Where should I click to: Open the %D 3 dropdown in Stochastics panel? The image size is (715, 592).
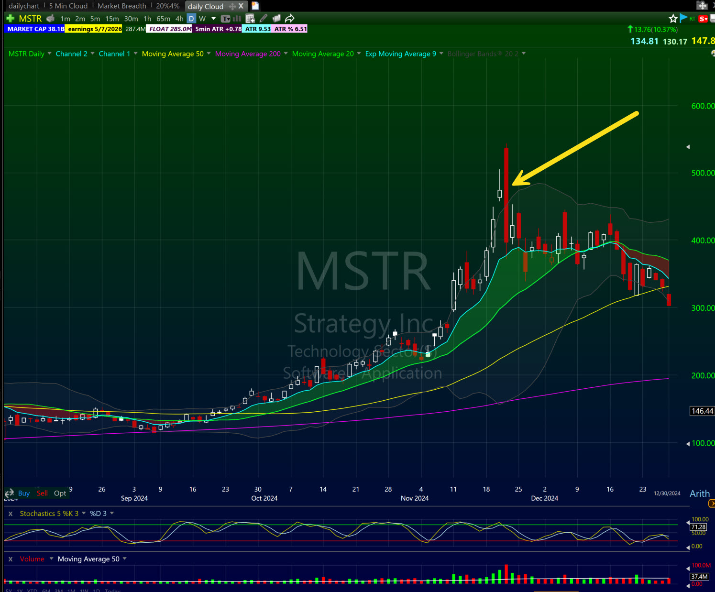tap(111, 513)
